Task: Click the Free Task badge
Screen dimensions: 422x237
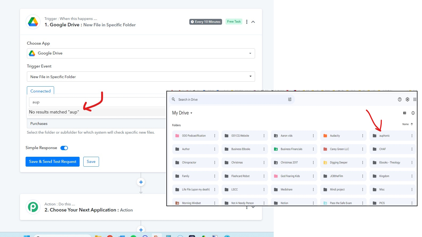Action: tap(234, 22)
